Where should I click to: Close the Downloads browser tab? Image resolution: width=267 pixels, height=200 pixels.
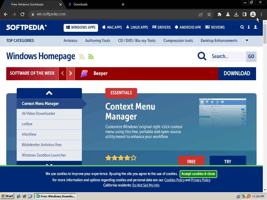click(x=123, y=4)
